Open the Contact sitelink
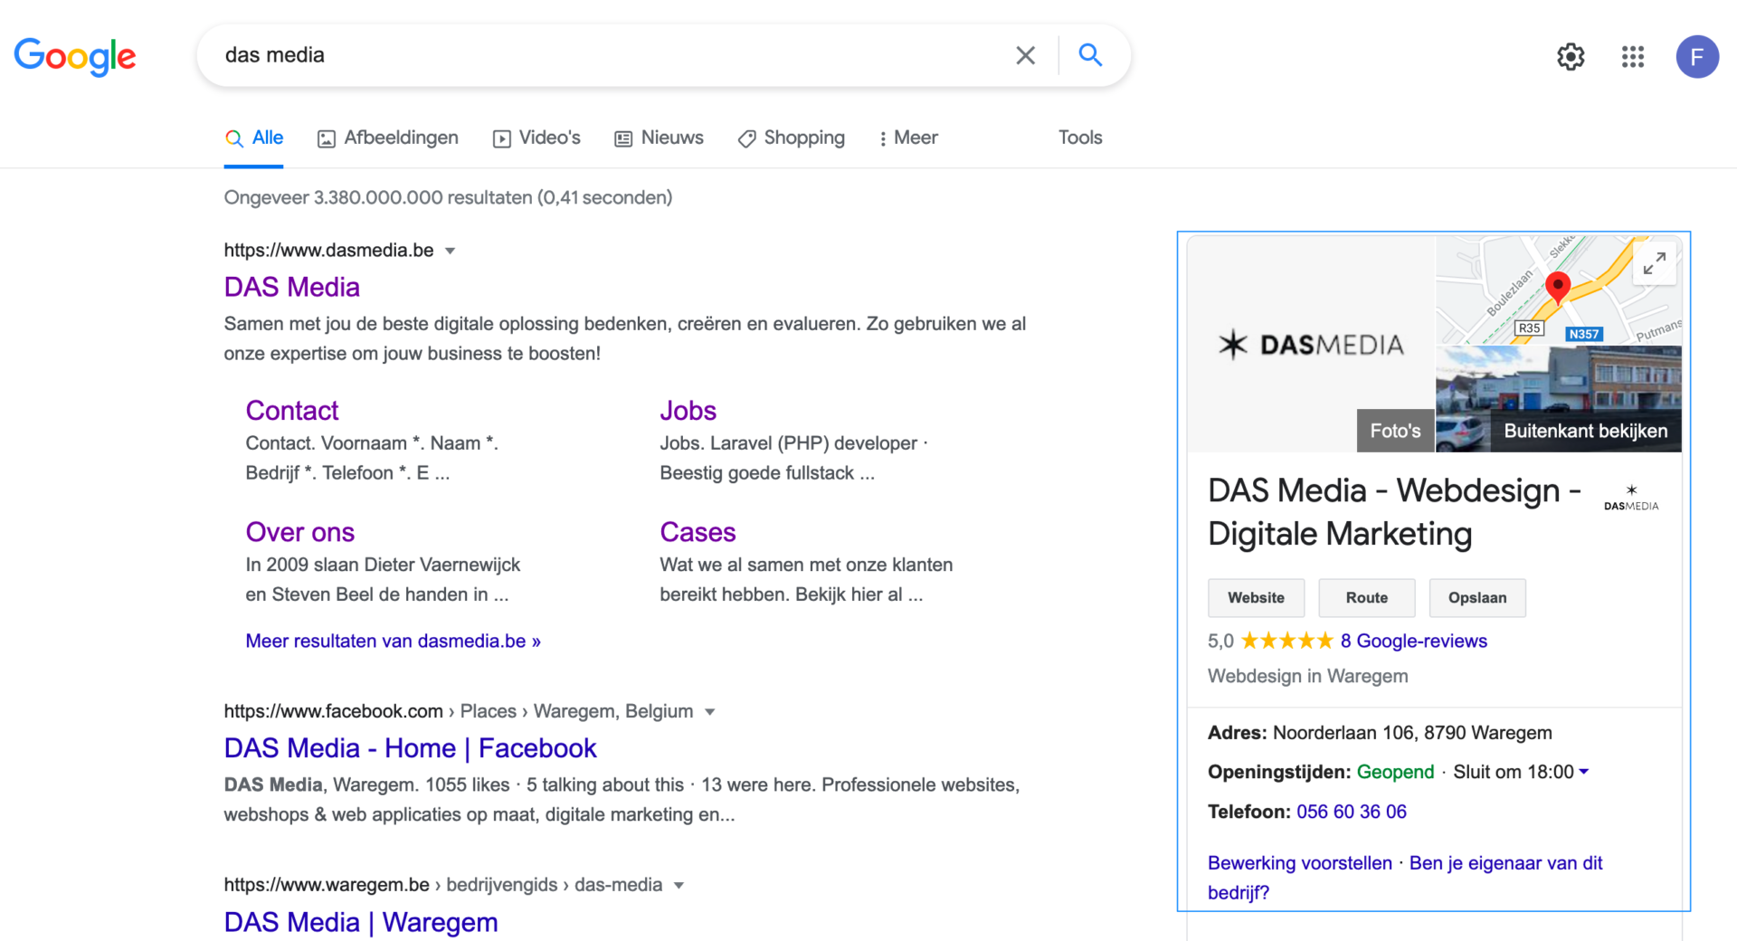The width and height of the screenshot is (1737, 941). [x=292, y=411]
